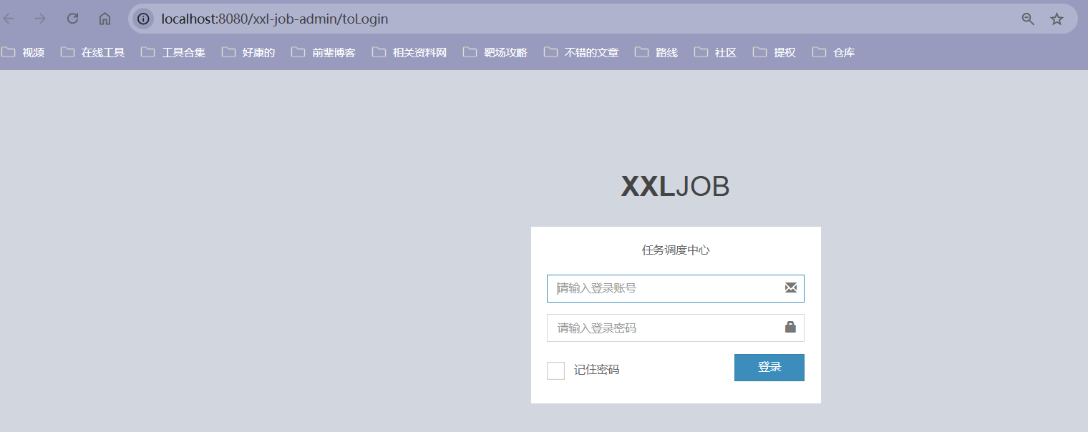Open the 仓库 bookmark folder

833,52
